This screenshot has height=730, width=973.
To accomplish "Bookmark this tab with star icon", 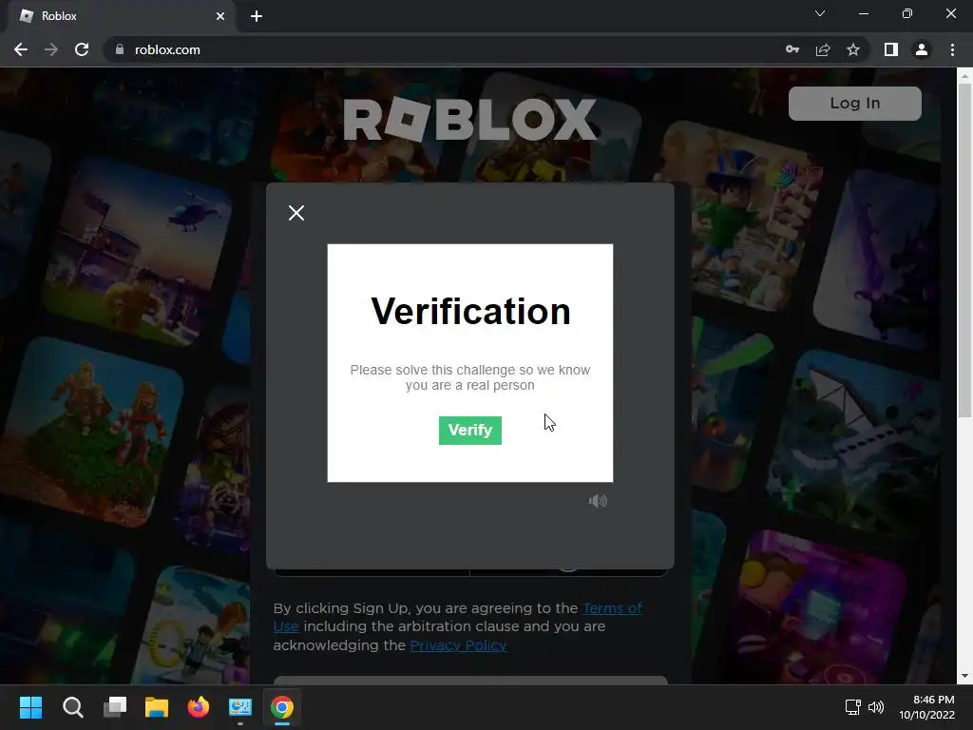I will pos(853,49).
